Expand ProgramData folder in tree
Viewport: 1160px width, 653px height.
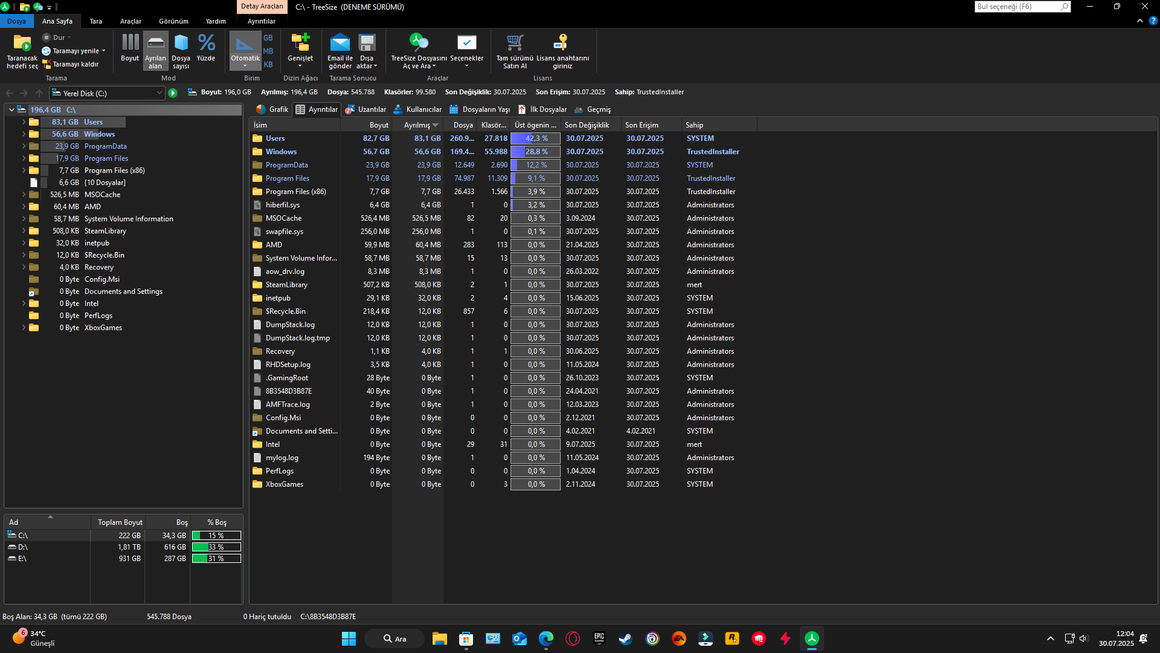click(24, 146)
